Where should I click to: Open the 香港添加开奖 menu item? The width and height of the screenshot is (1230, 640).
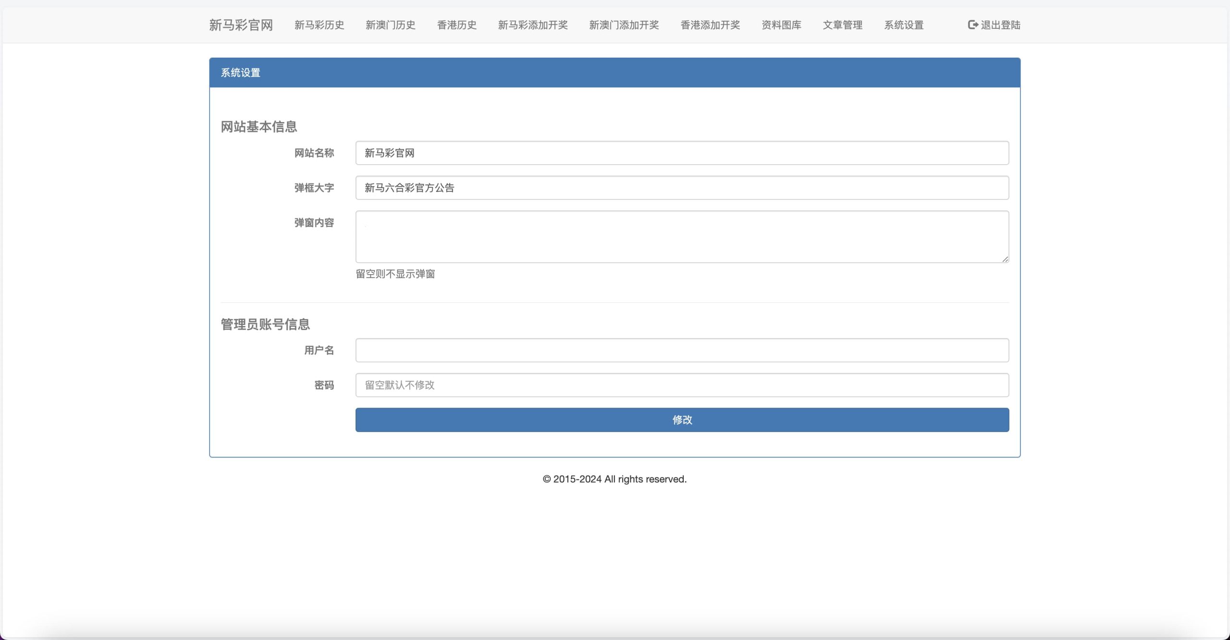coord(710,25)
